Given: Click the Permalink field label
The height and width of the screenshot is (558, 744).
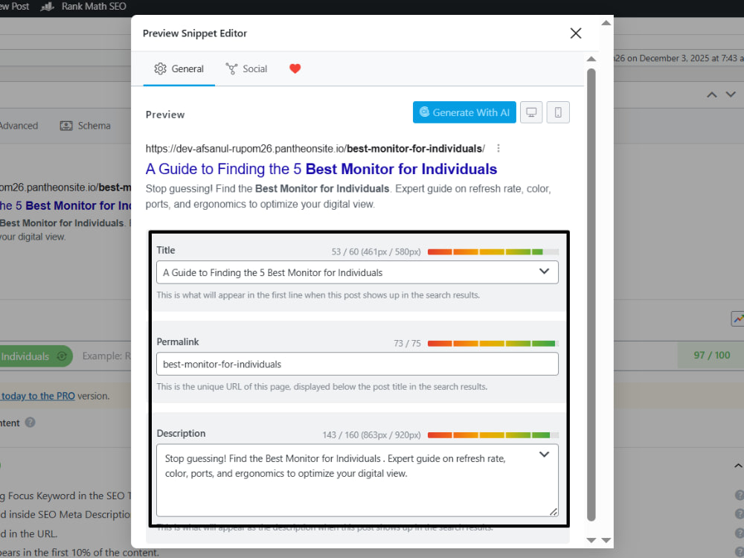Looking at the screenshot, I should pos(178,341).
